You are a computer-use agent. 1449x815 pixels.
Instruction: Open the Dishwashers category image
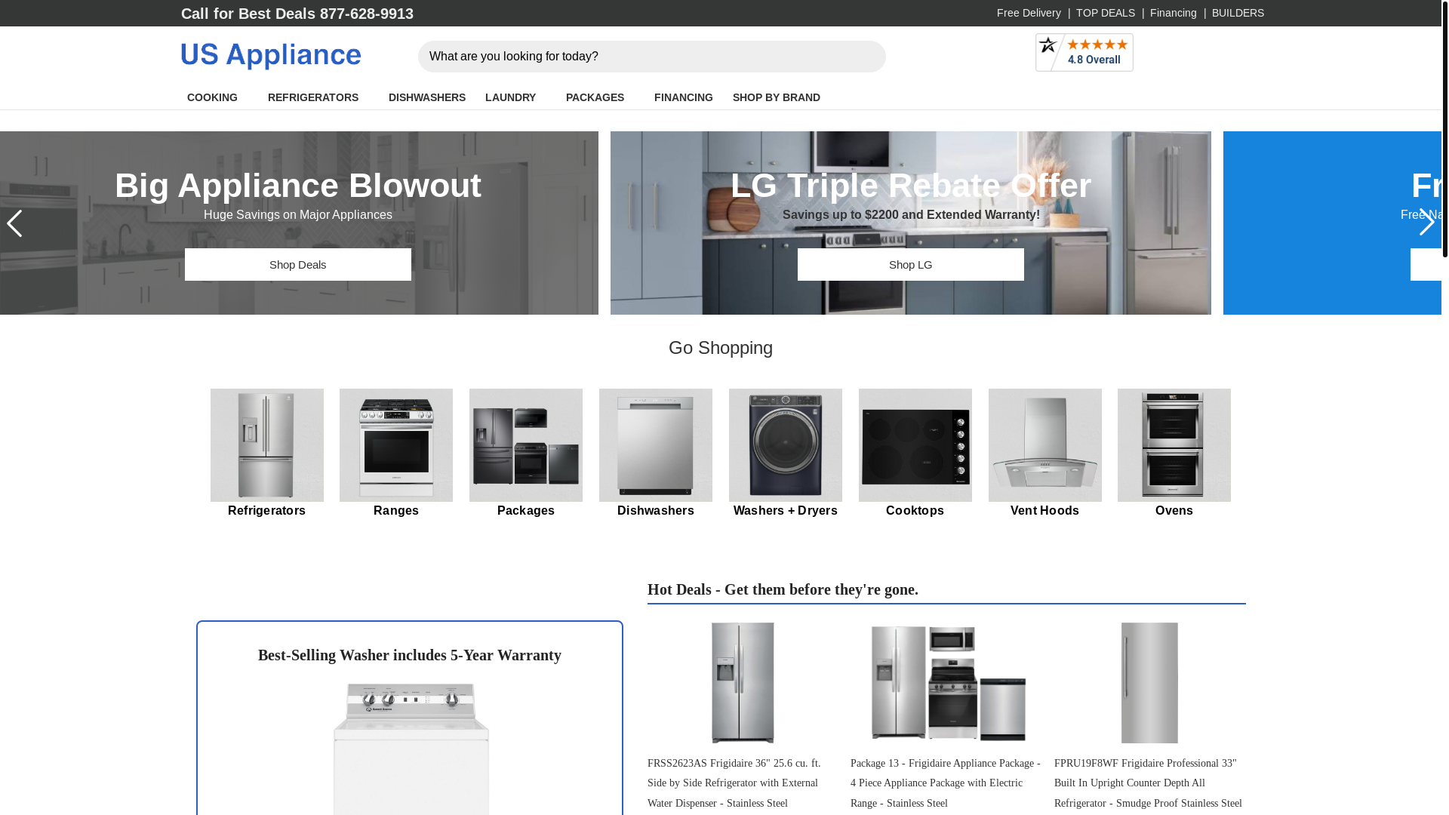tap(656, 445)
